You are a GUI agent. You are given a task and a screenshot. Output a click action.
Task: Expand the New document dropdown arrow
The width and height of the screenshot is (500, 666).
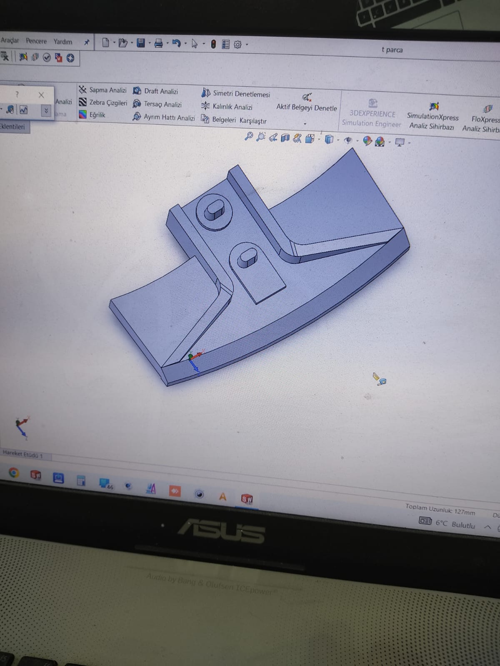click(x=114, y=43)
